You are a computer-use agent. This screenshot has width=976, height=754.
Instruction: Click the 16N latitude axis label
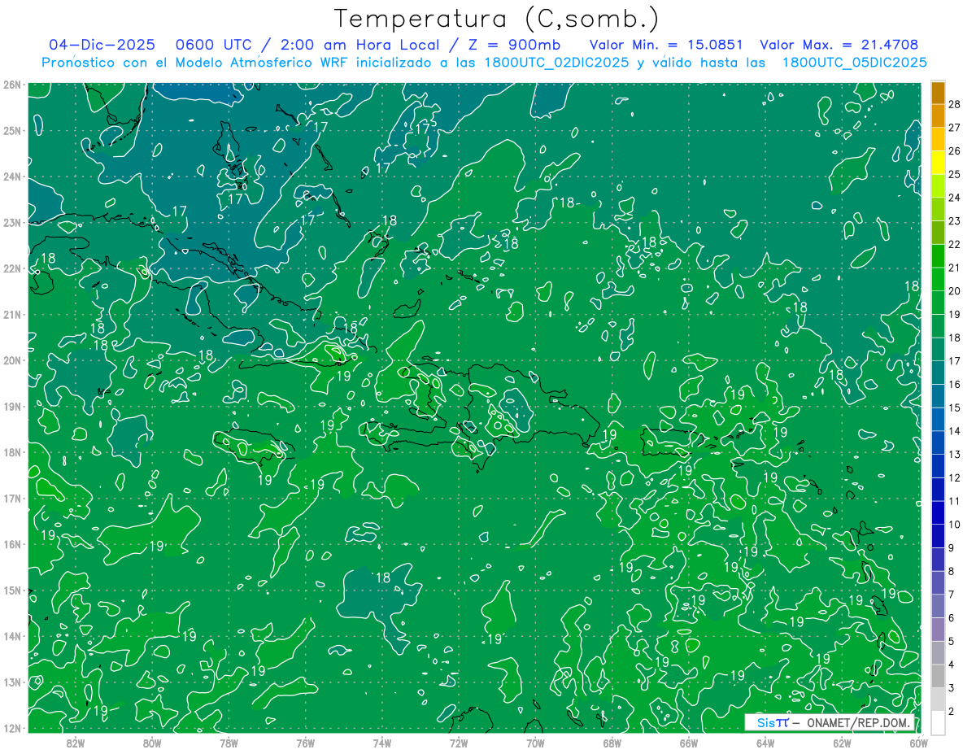click(x=12, y=544)
